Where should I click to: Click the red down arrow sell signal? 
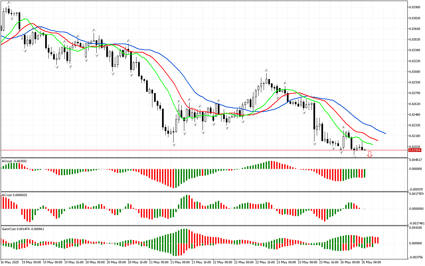click(370, 154)
